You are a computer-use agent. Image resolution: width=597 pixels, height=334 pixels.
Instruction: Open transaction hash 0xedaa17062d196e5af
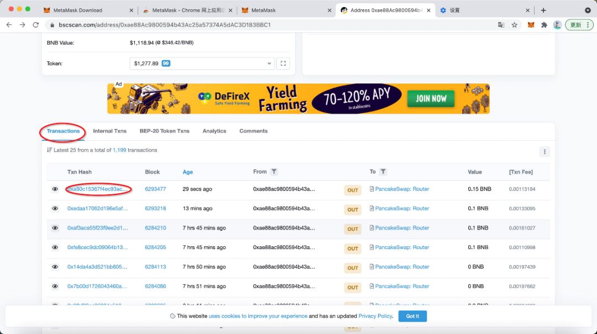(x=98, y=209)
